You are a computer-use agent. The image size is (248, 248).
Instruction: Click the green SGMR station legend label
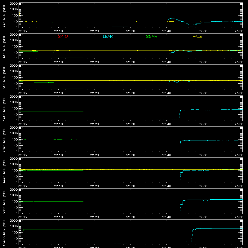152,36
